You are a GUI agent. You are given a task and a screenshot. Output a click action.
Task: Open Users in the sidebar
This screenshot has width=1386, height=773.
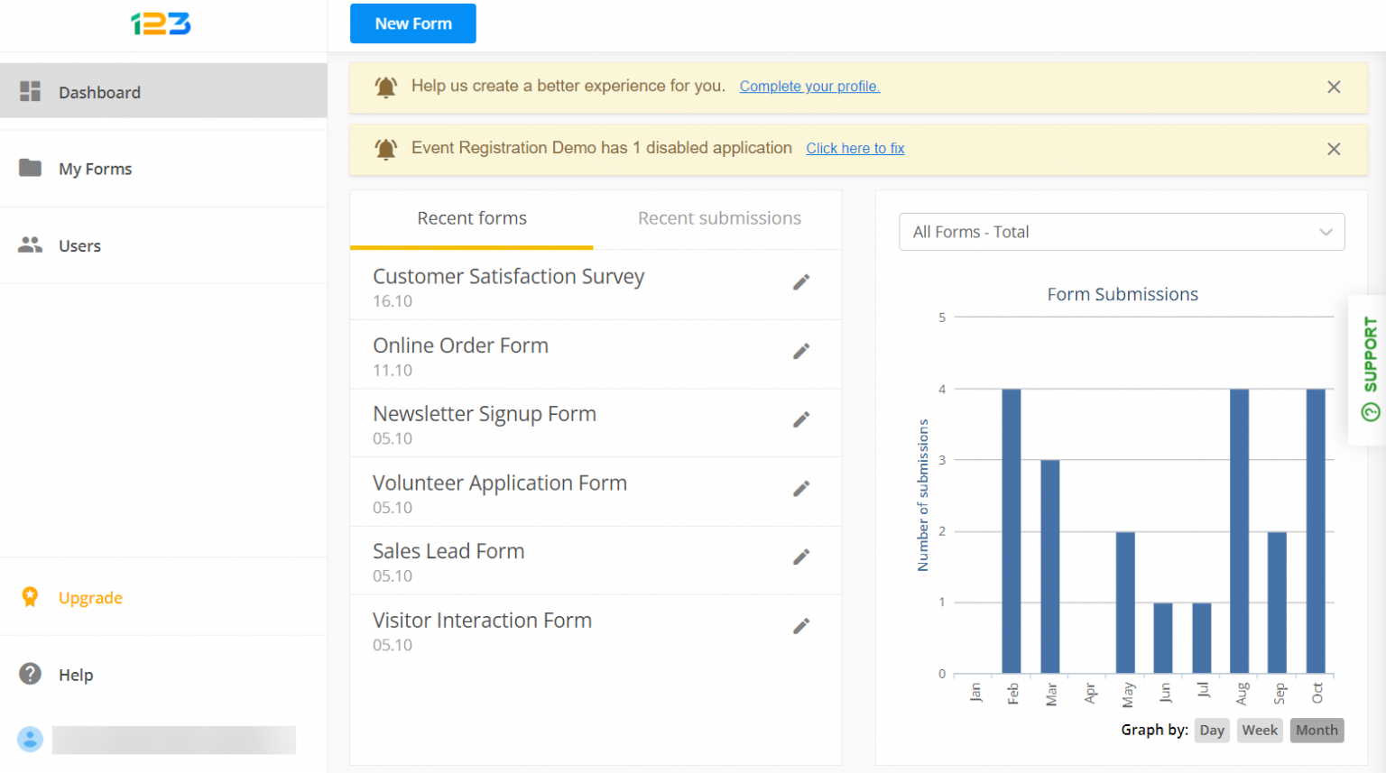163,245
